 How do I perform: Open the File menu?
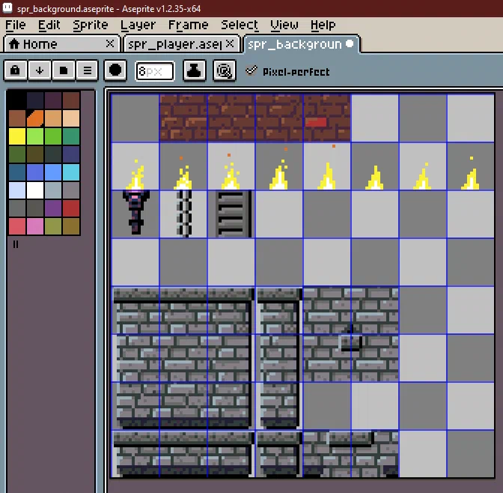[x=16, y=25]
